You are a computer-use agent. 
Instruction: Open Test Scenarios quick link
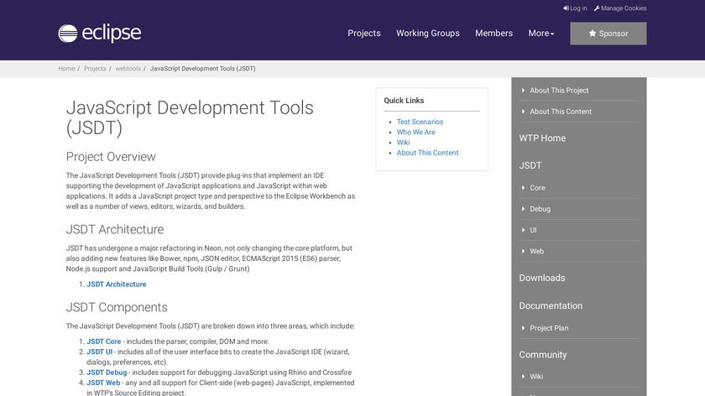click(420, 122)
